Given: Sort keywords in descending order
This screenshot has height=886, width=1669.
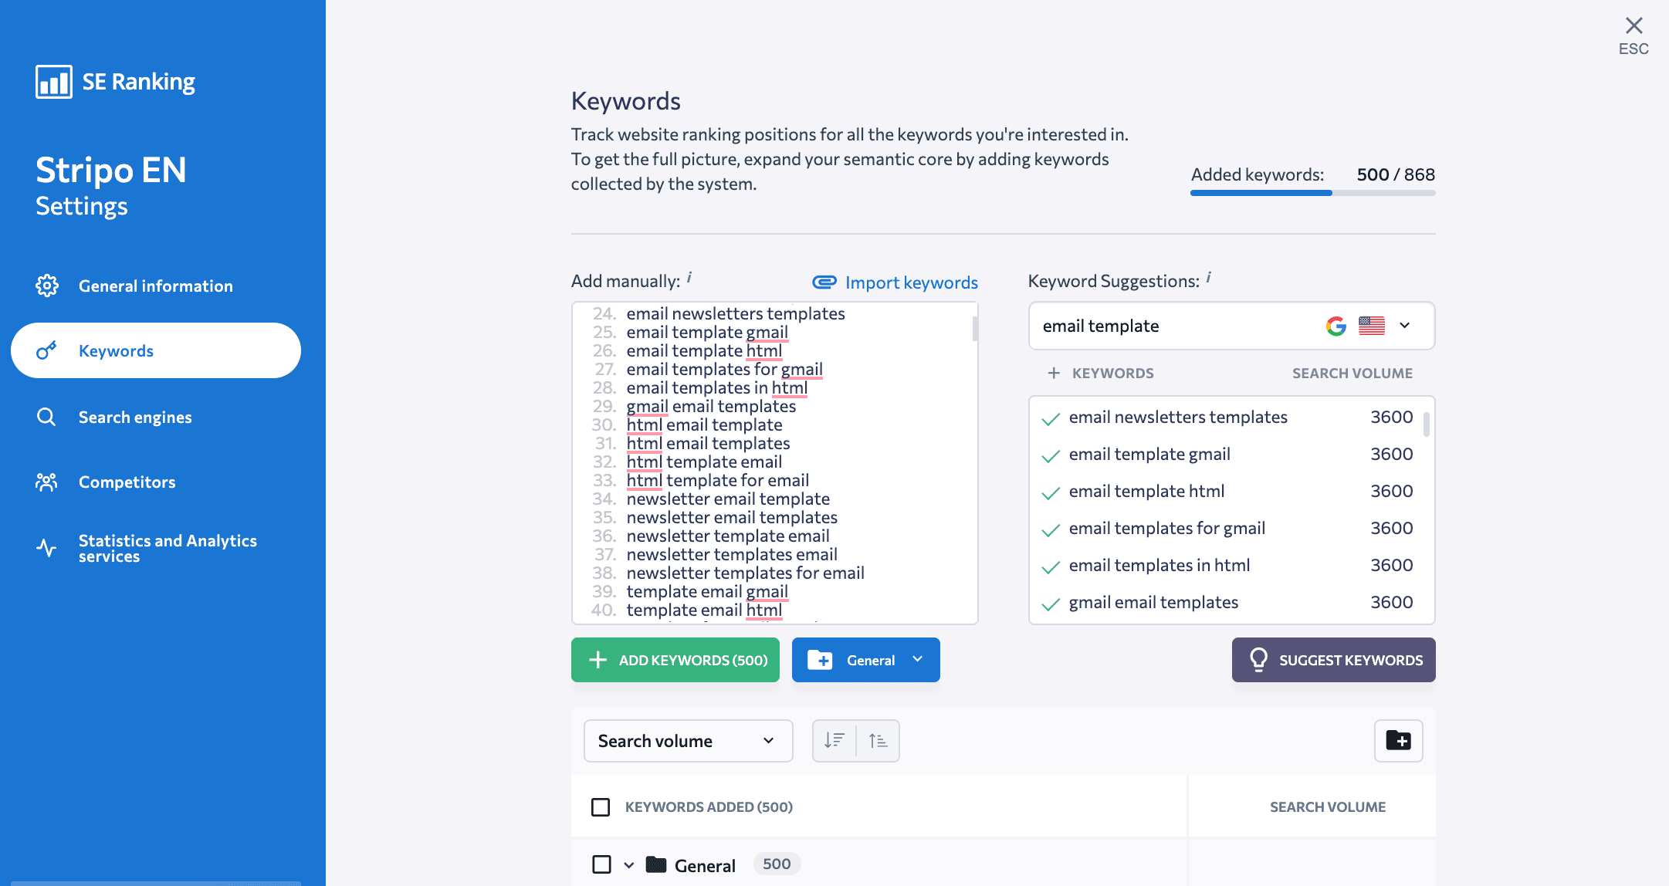Looking at the screenshot, I should coord(834,741).
